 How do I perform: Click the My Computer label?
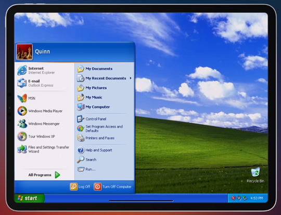click(x=98, y=107)
